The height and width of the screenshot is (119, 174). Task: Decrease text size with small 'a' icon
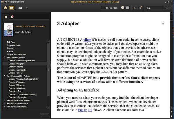click(x=134, y=8)
